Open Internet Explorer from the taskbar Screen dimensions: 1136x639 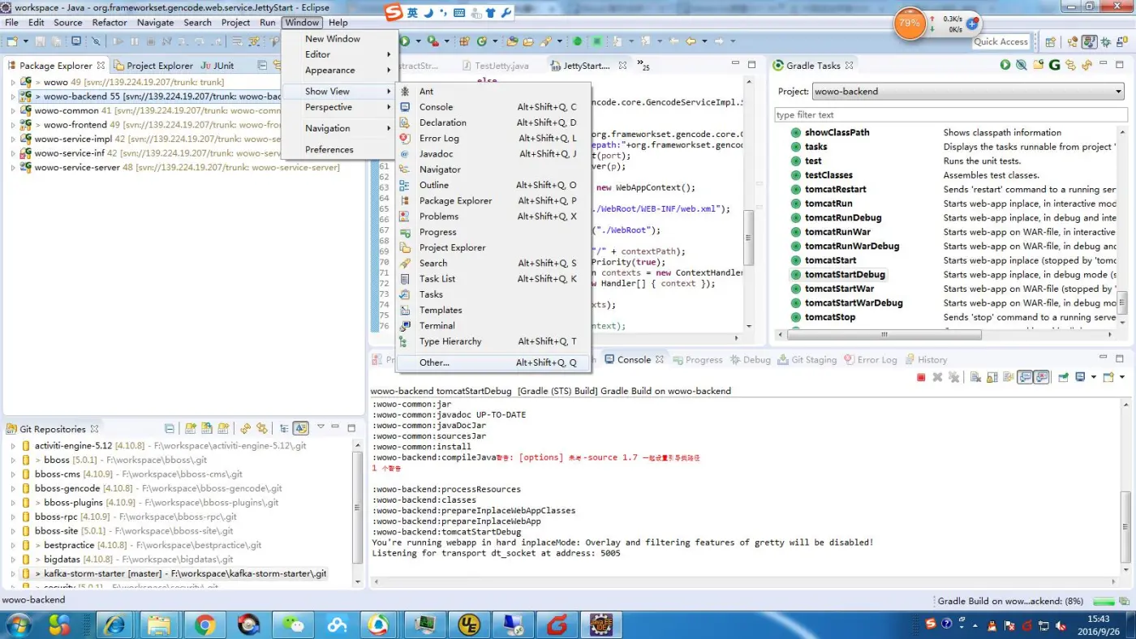point(114,624)
